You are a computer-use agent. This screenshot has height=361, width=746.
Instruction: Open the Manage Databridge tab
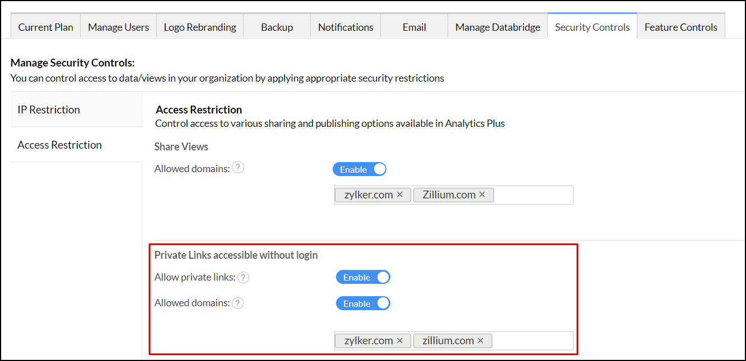[x=497, y=27]
